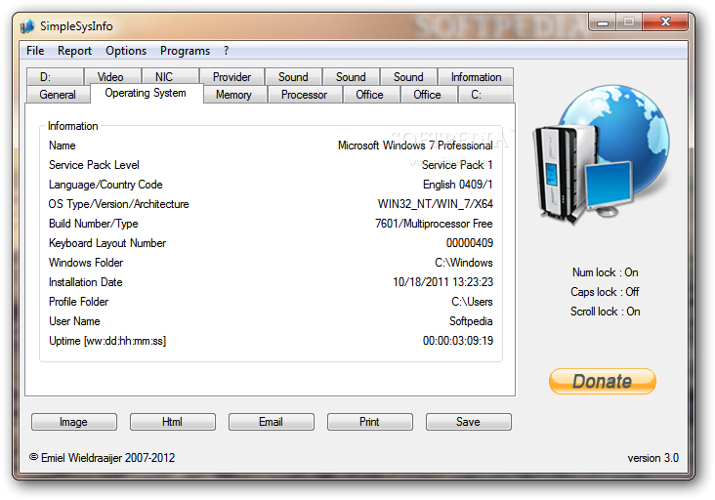
Task: Click the orange Donate button
Action: coord(603,381)
